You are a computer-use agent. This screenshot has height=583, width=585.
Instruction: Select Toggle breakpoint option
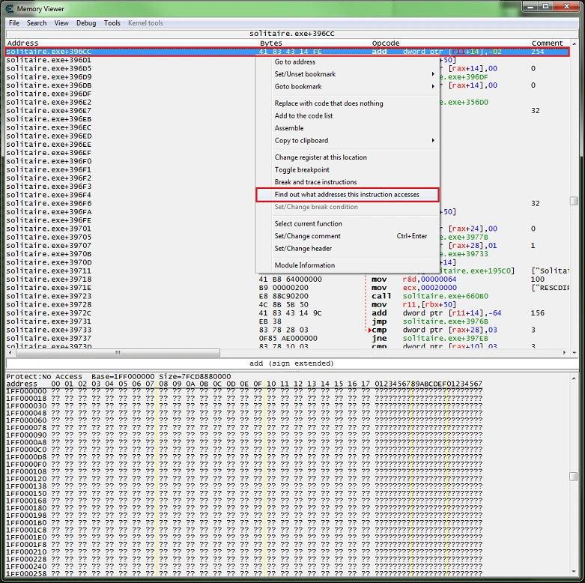pyautogui.click(x=347, y=170)
